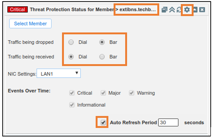Screen dimensions: 213x138
Task: Select Dial for Traffic being received
Action: (x=71, y=57)
